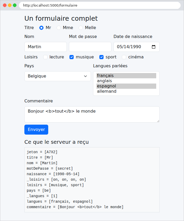Screen dimensions: 184x221
Task: Click the 'naissance = [1990-05-14]' output line
Action: click(x=53, y=174)
